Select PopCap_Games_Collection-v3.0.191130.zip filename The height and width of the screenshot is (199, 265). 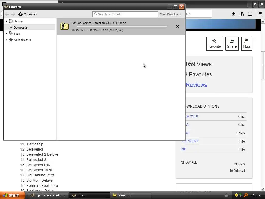tap(99, 23)
